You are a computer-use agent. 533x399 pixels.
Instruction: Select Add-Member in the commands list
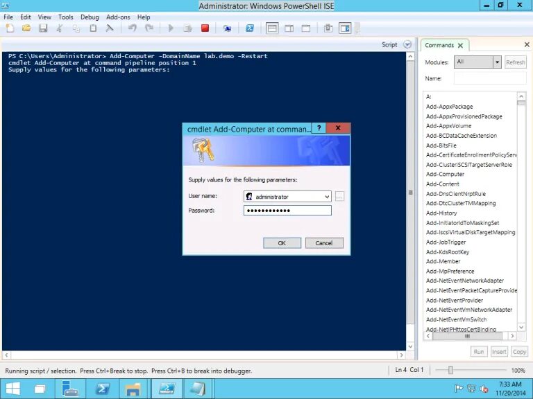click(443, 261)
